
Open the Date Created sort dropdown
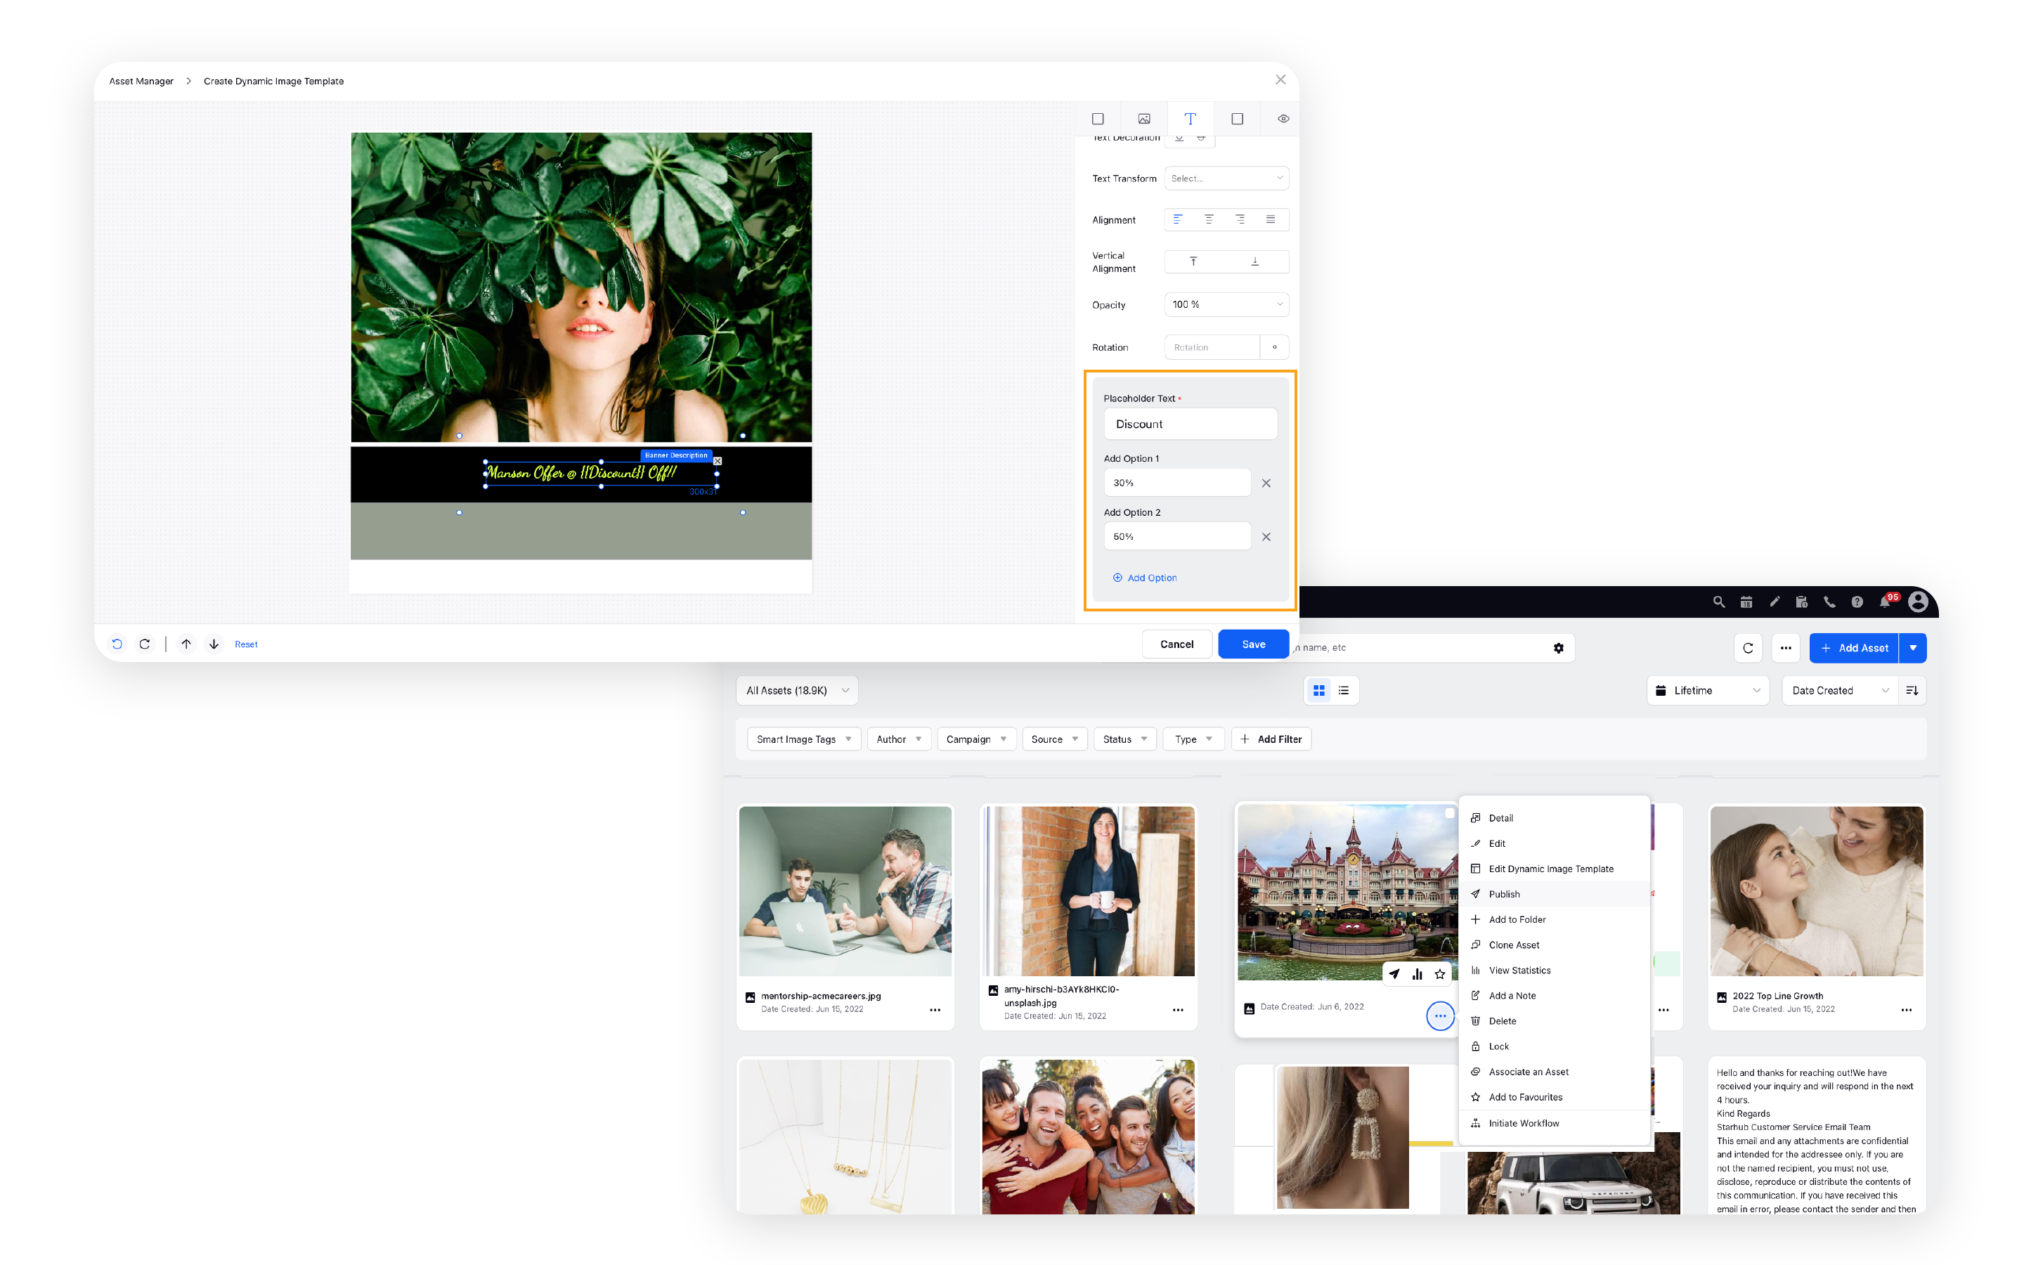1839,690
